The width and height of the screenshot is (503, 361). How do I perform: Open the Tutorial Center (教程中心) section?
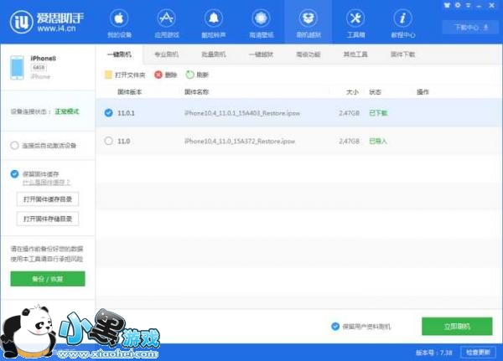[x=403, y=24]
